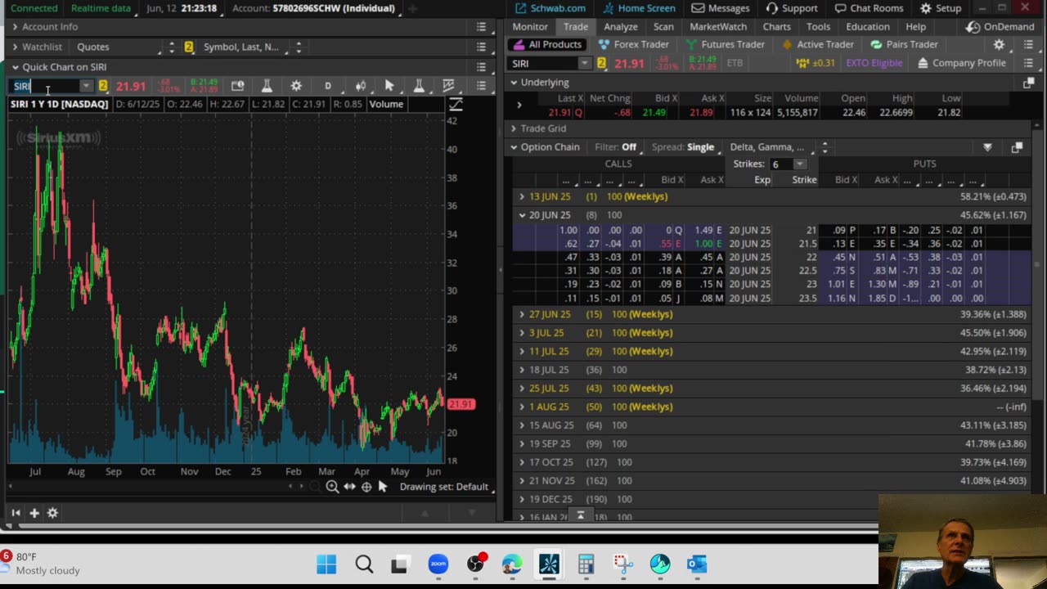The image size is (1047, 589).
Task: Open the Forex Trader sub-tab
Action: coord(634,45)
